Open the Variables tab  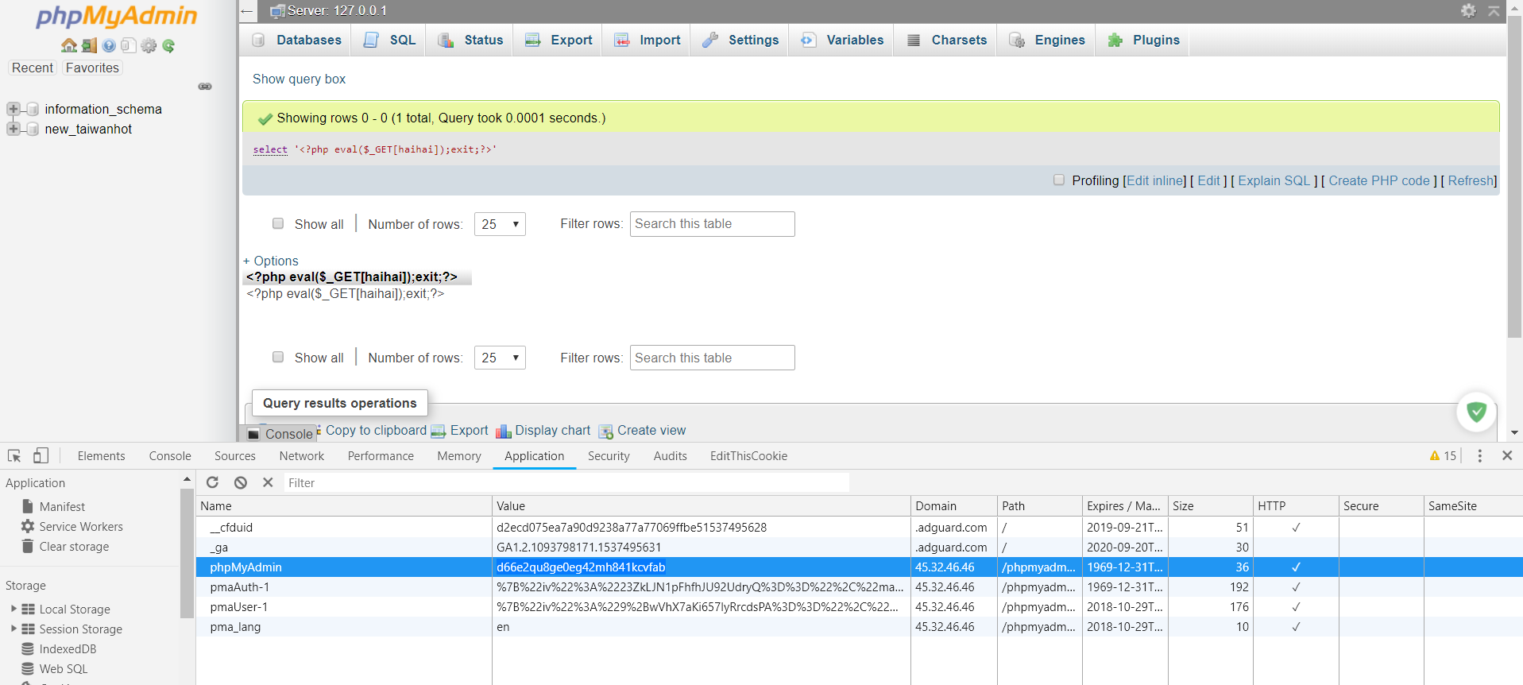(x=842, y=40)
